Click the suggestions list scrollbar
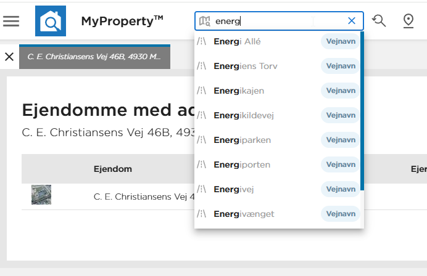427x276 pixels. point(362,111)
